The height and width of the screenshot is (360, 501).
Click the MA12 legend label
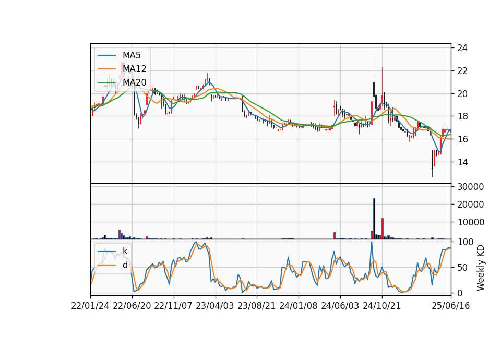point(134,69)
